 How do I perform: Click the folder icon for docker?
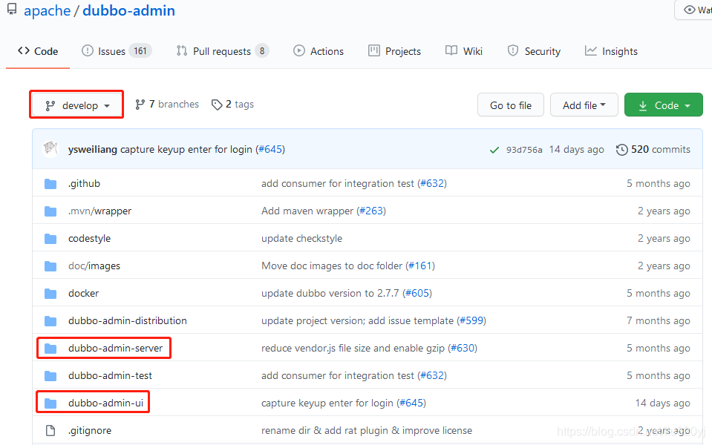50,294
